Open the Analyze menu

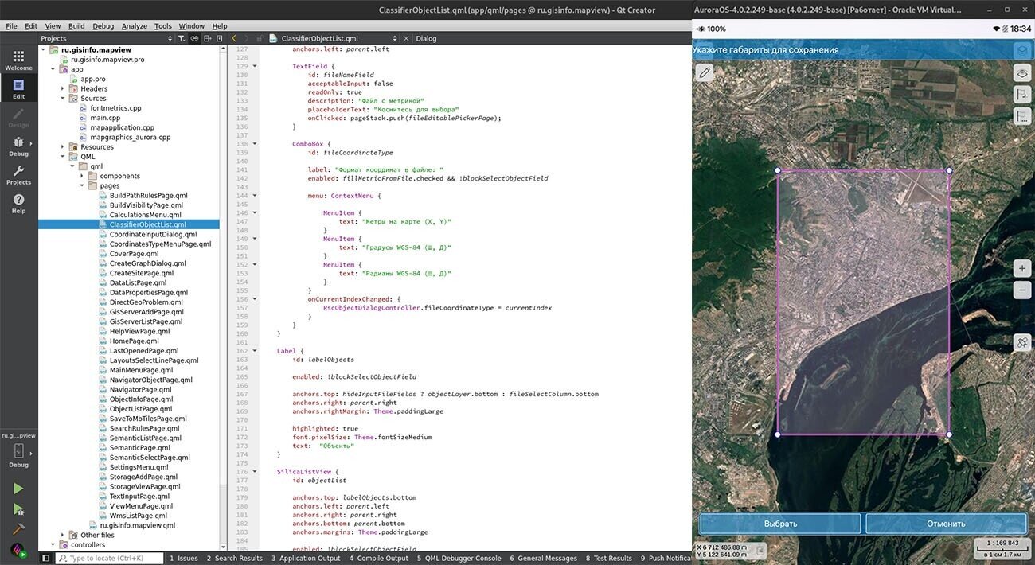click(134, 26)
